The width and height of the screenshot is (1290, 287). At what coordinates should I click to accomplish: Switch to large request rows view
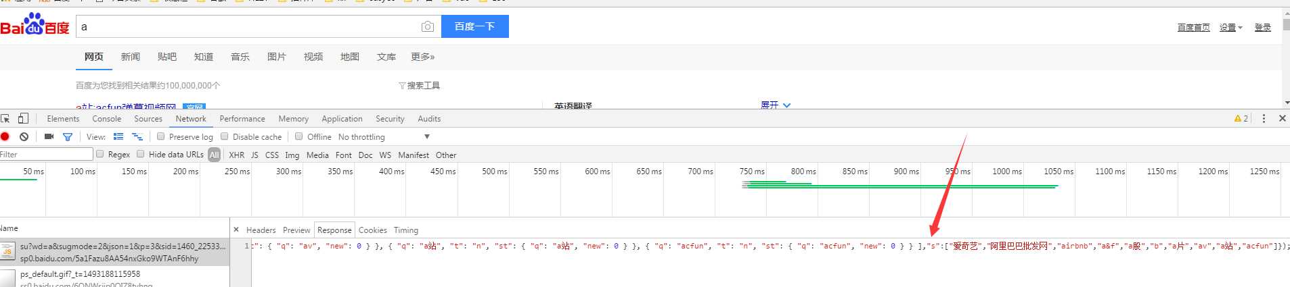(118, 136)
